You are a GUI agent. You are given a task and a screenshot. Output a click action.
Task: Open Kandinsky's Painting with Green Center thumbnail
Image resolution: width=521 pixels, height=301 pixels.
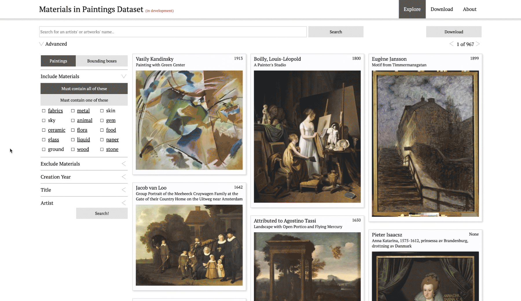point(189,120)
